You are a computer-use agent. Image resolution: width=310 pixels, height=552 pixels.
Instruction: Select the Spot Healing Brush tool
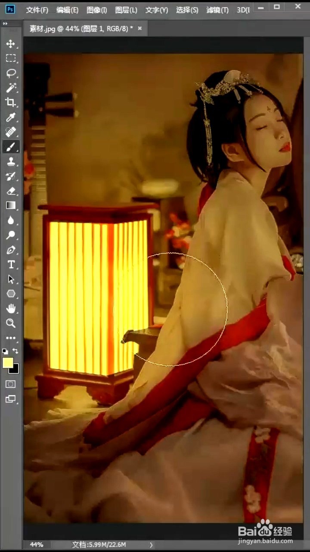11,132
